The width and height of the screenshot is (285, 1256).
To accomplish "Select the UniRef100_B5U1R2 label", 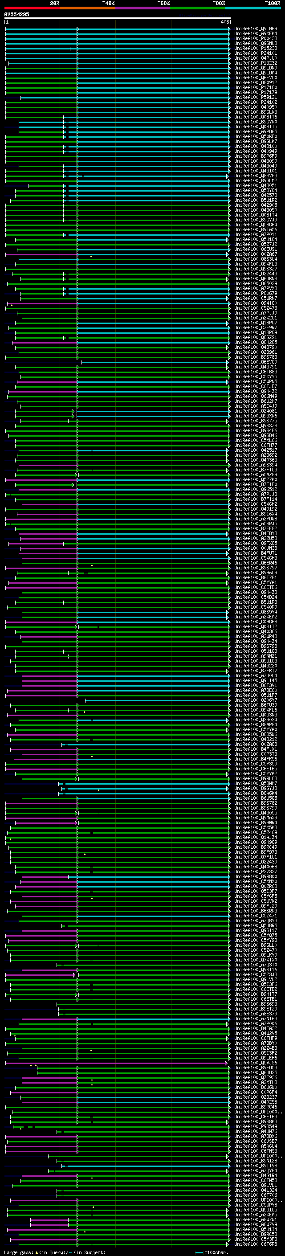I will tap(256, 200).
